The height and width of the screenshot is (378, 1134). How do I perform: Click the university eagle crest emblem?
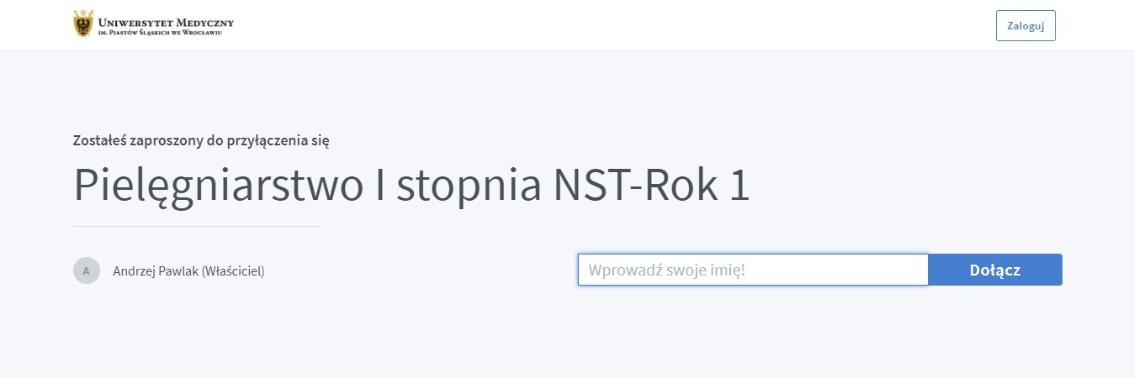tap(83, 24)
